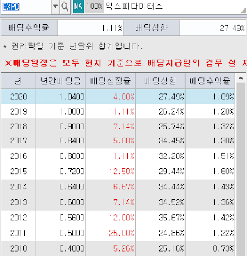Image resolution: width=247 pixels, height=256 pixels.
Task: Click the 12.50% growth rate cell
Action: [110, 172]
